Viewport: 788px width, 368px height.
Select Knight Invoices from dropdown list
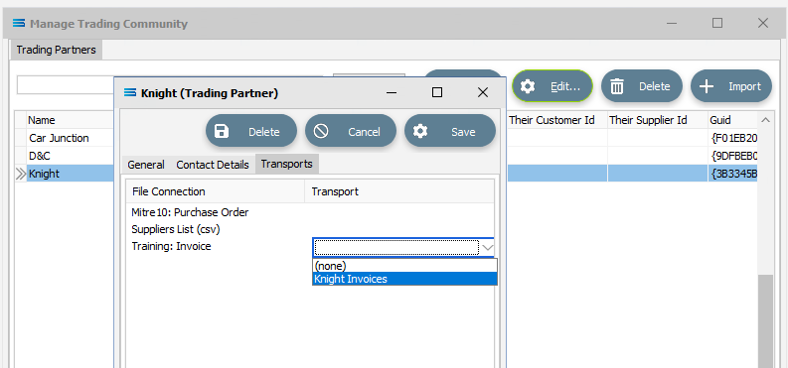click(404, 279)
